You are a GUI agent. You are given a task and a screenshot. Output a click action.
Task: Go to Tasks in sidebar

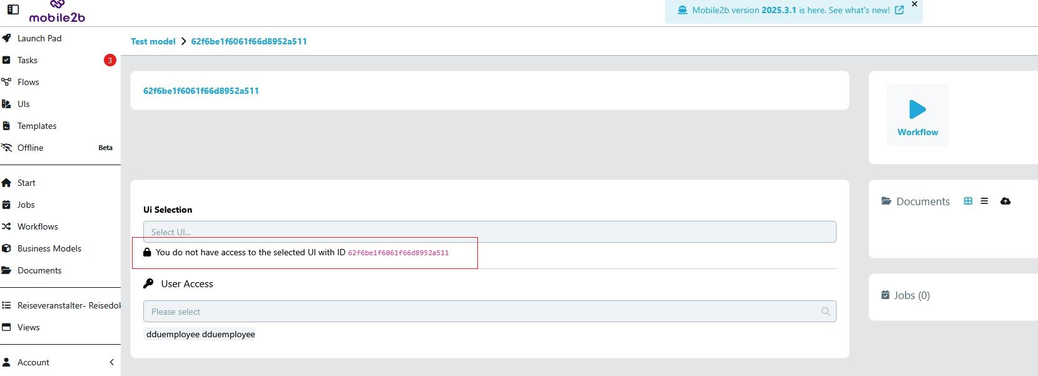coord(28,60)
